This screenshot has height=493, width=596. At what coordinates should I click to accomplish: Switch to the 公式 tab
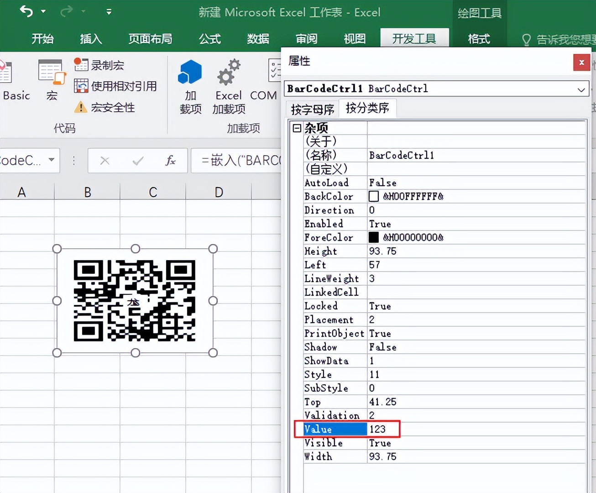[210, 39]
